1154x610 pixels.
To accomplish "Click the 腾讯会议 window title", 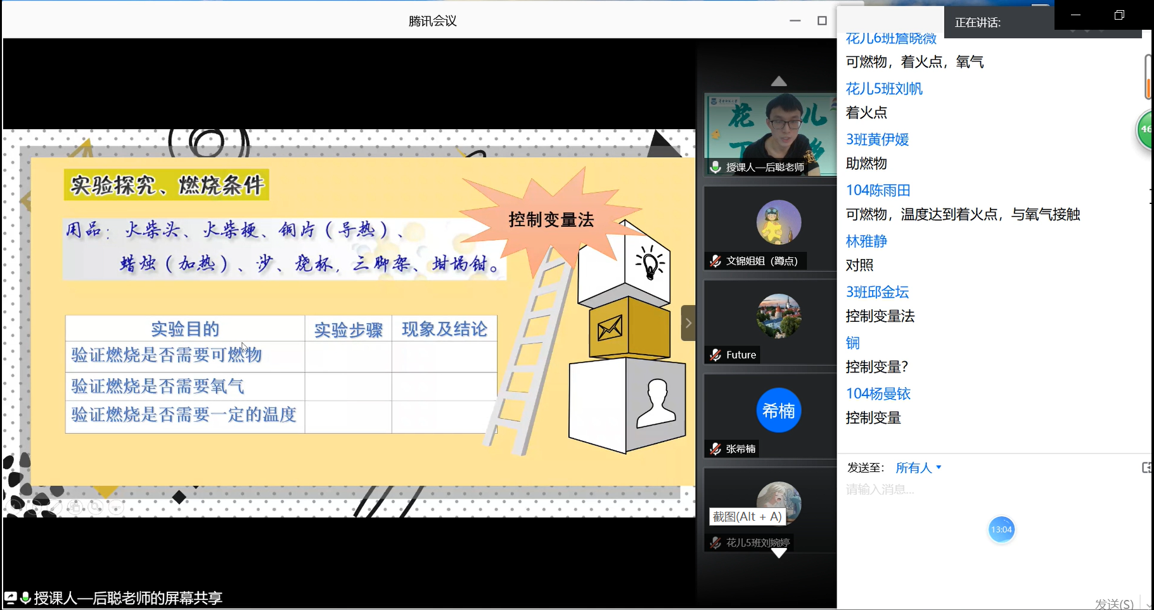I will (433, 21).
